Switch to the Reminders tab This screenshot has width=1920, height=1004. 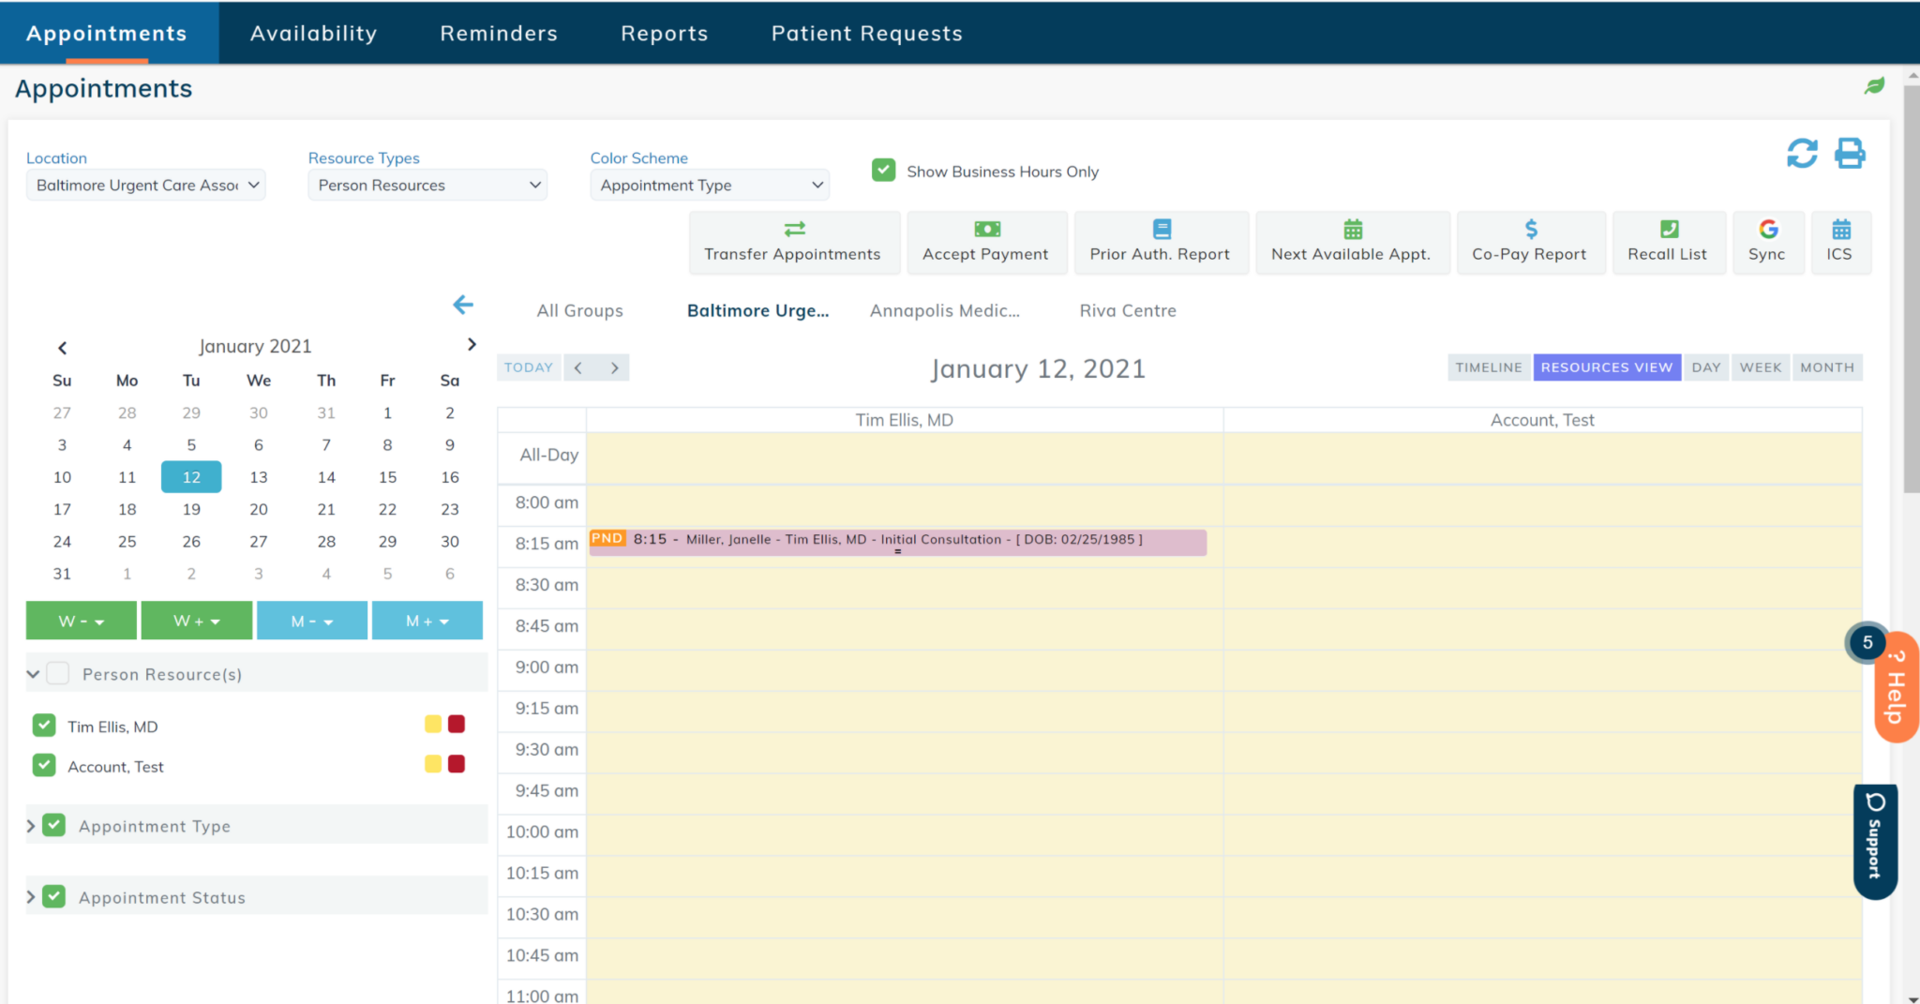[x=499, y=32]
